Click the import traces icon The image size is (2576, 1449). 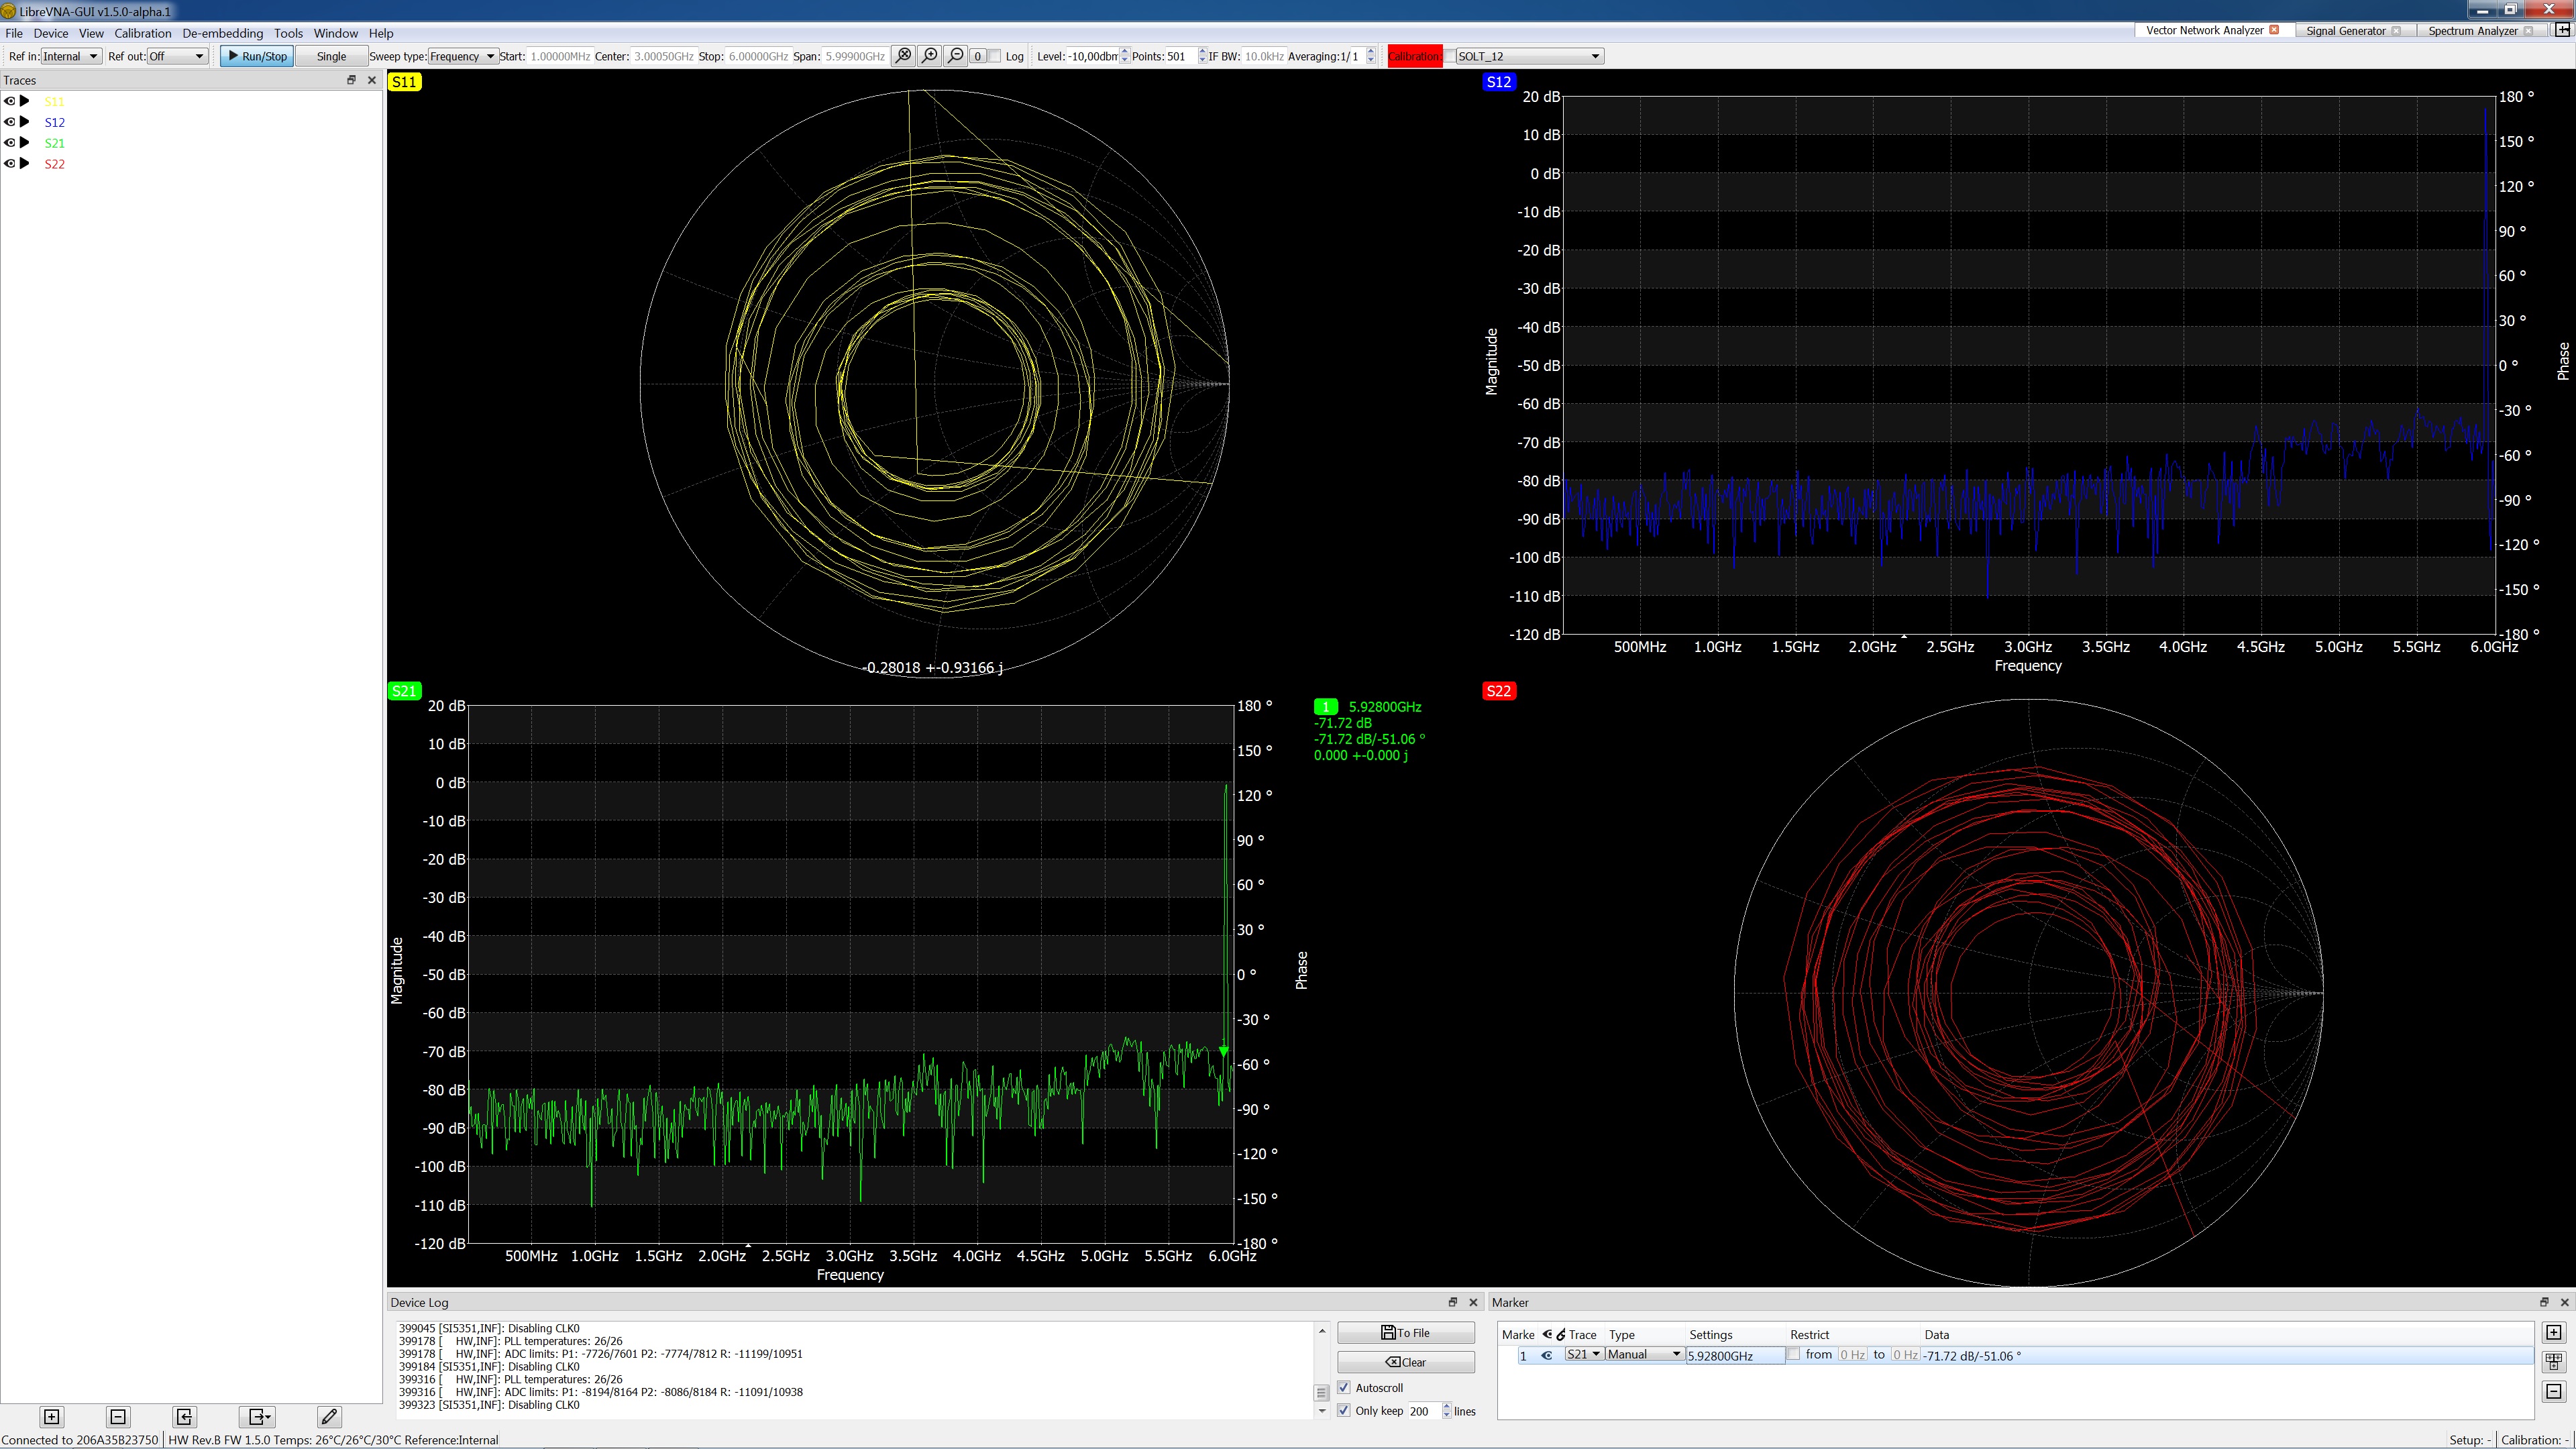(184, 1417)
